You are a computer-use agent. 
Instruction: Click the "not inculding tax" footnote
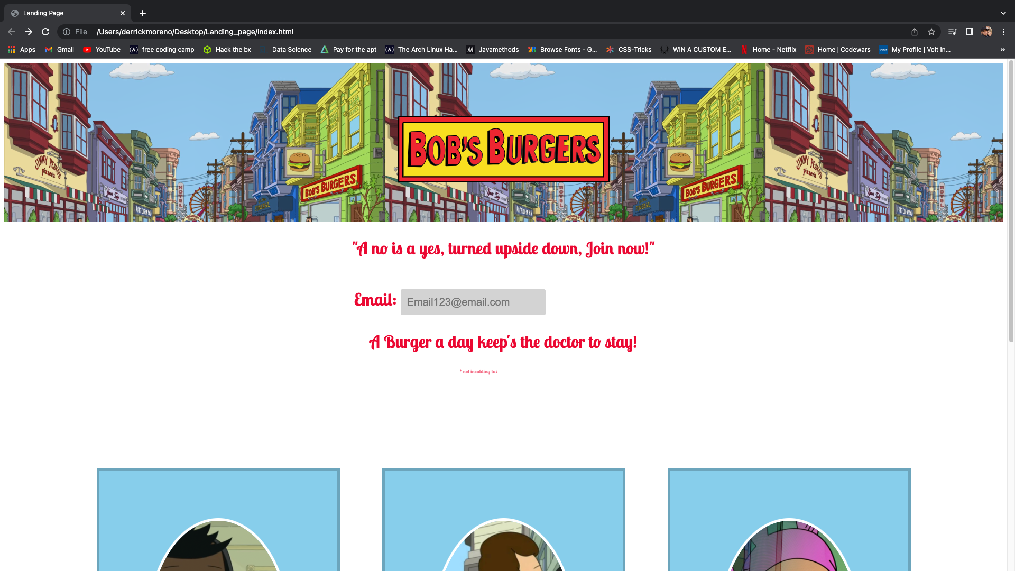[x=478, y=372]
